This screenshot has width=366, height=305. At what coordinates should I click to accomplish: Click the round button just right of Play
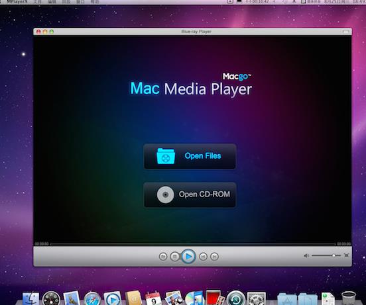coord(203,257)
